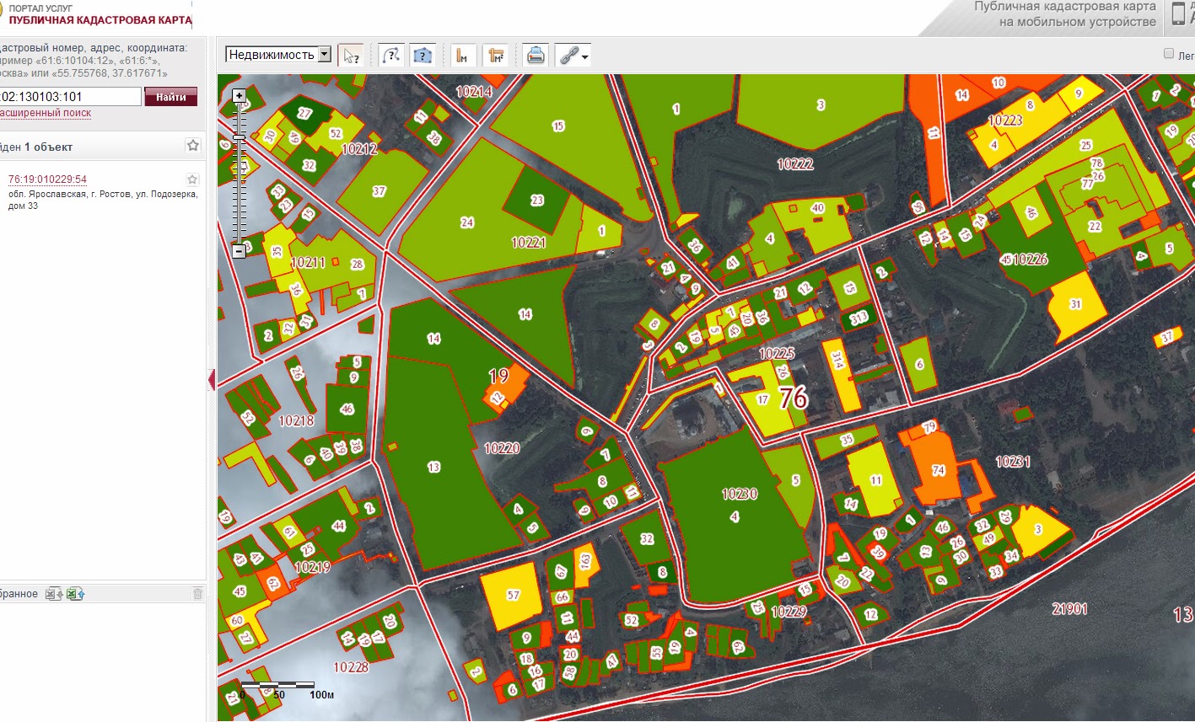Click the Найти search button
This screenshot has width=1195, height=722.
(170, 97)
